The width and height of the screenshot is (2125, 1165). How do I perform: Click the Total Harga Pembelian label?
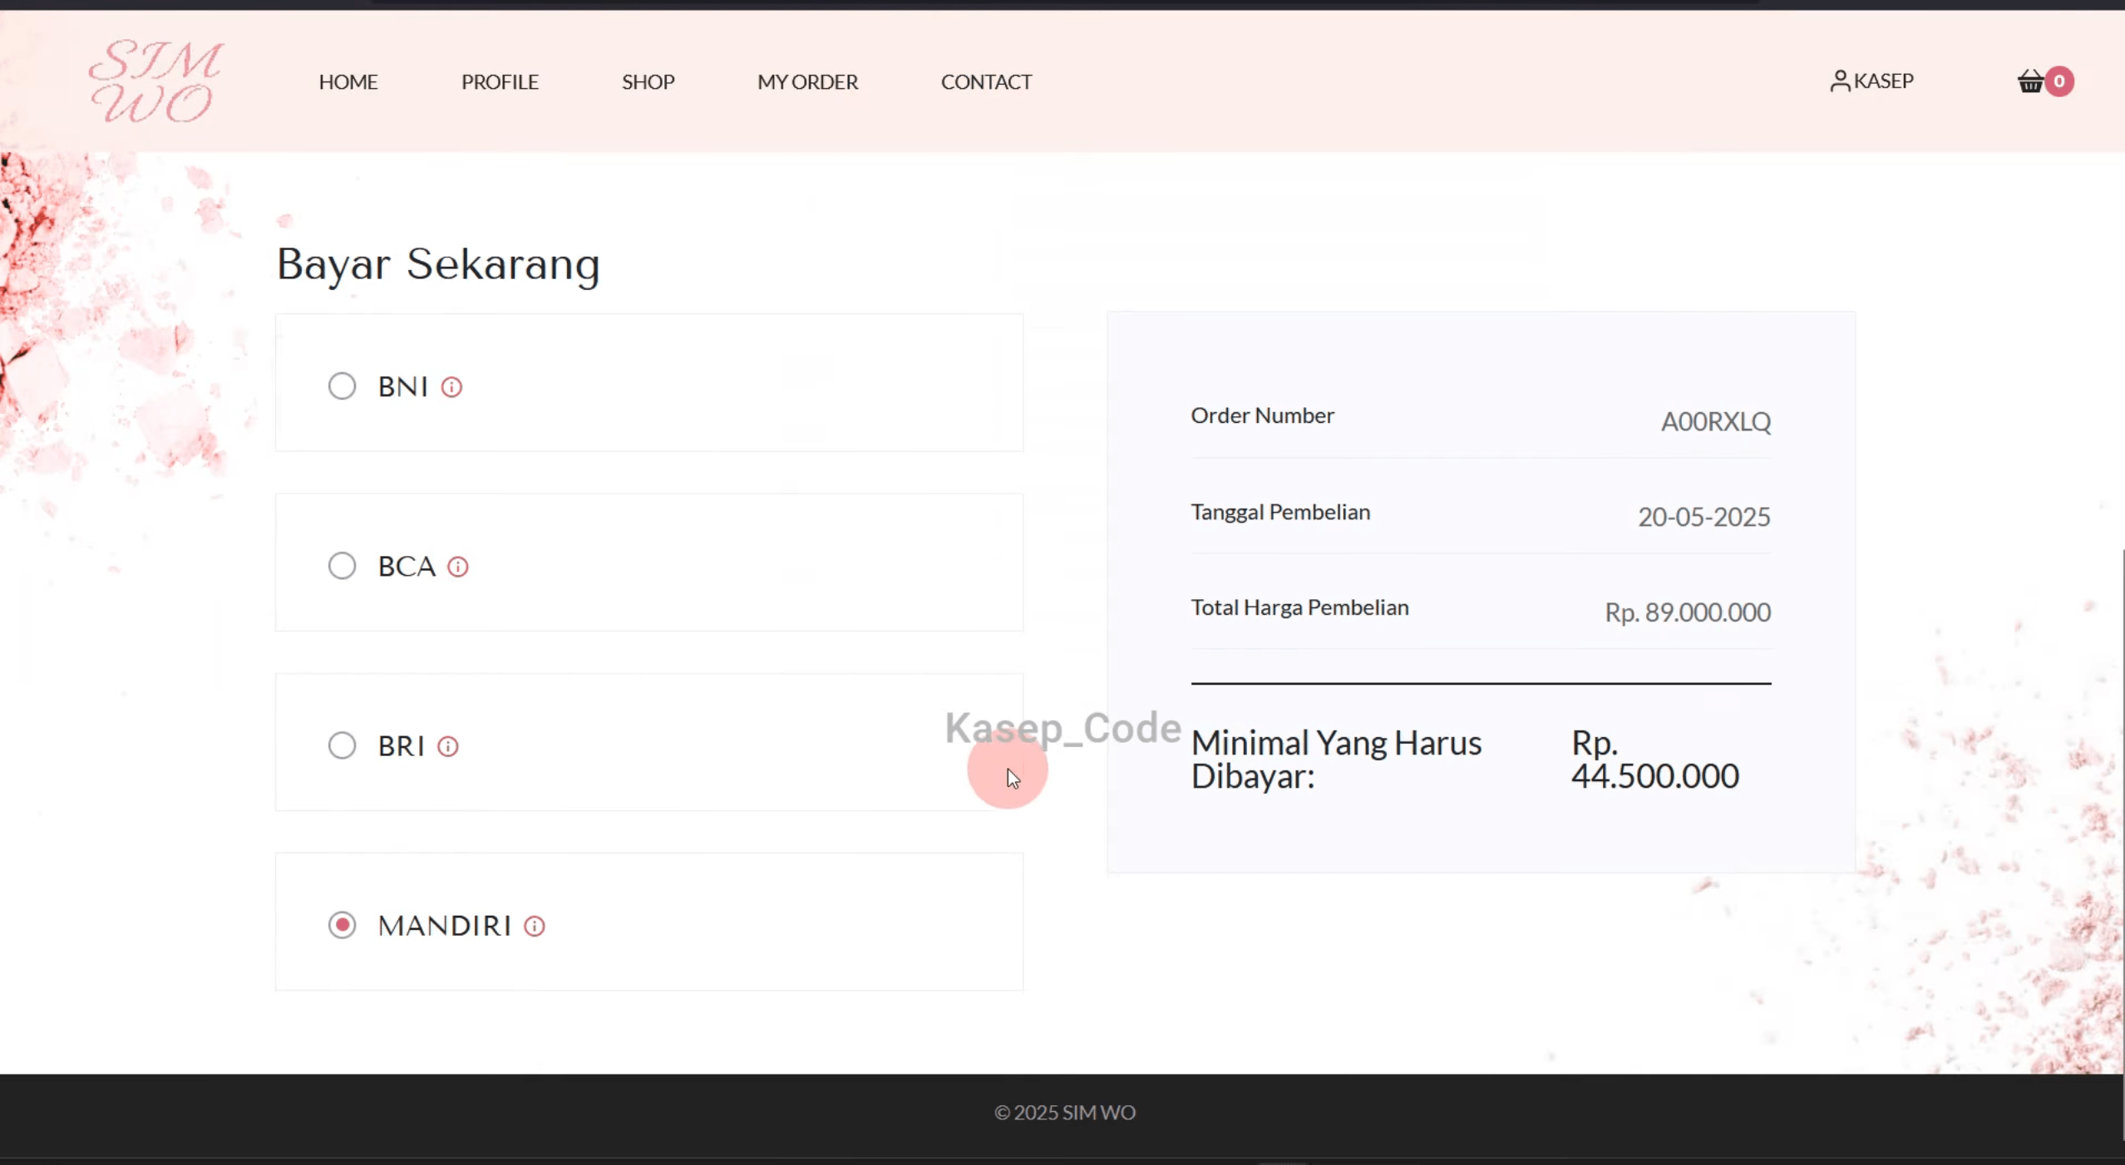[1299, 607]
